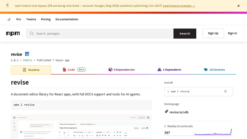Click the Readme tab document icon
The height and width of the screenshot is (139, 247).
(x=25, y=70)
